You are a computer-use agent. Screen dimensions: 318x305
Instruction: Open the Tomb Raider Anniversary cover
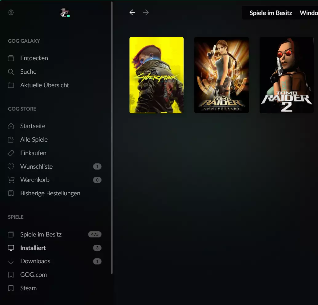(x=221, y=75)
